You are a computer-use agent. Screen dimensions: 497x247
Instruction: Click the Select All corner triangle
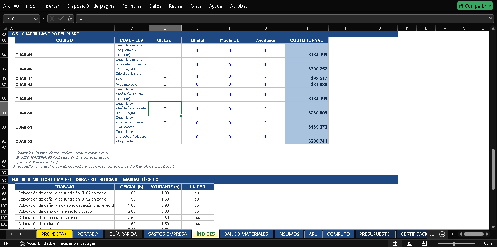tap(5, 28)
